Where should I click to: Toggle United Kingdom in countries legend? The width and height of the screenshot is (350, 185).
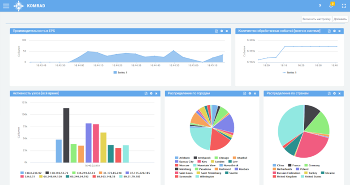pyautogui.click(x=285, y=176)
